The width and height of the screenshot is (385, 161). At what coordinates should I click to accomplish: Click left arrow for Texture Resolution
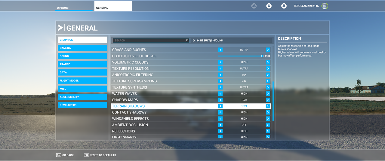pos(220,68)
